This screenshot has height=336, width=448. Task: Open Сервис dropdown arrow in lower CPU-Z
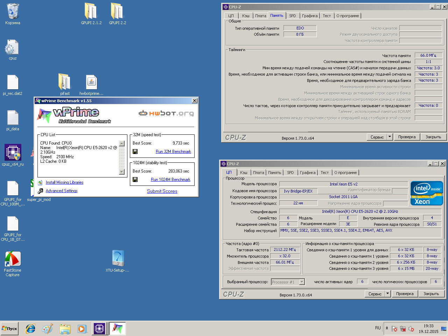[388, 294]
